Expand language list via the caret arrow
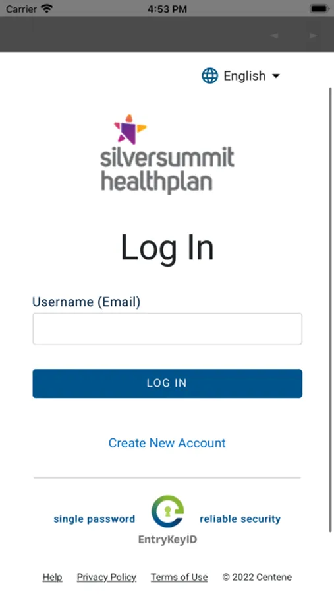334x594 pixels. tap(276, 76)
